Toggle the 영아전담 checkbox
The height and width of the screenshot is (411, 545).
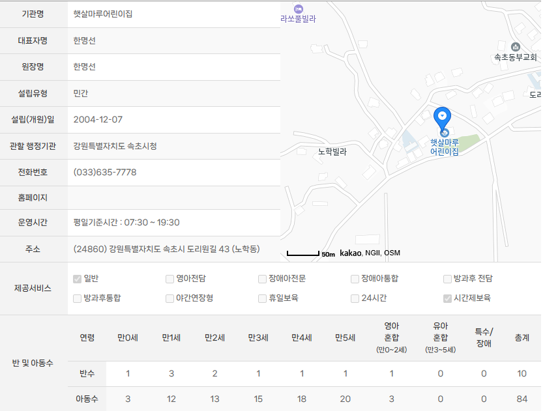coord(169,279)
